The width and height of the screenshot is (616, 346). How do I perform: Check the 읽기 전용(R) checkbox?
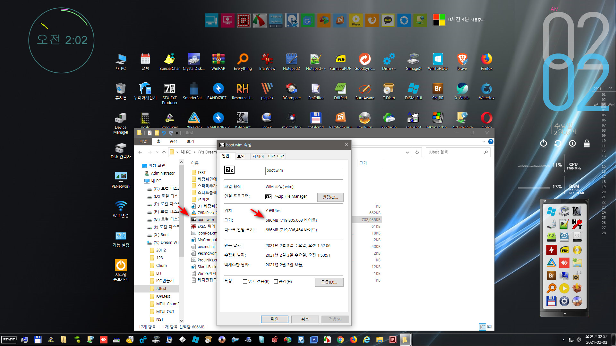point(245,282)
